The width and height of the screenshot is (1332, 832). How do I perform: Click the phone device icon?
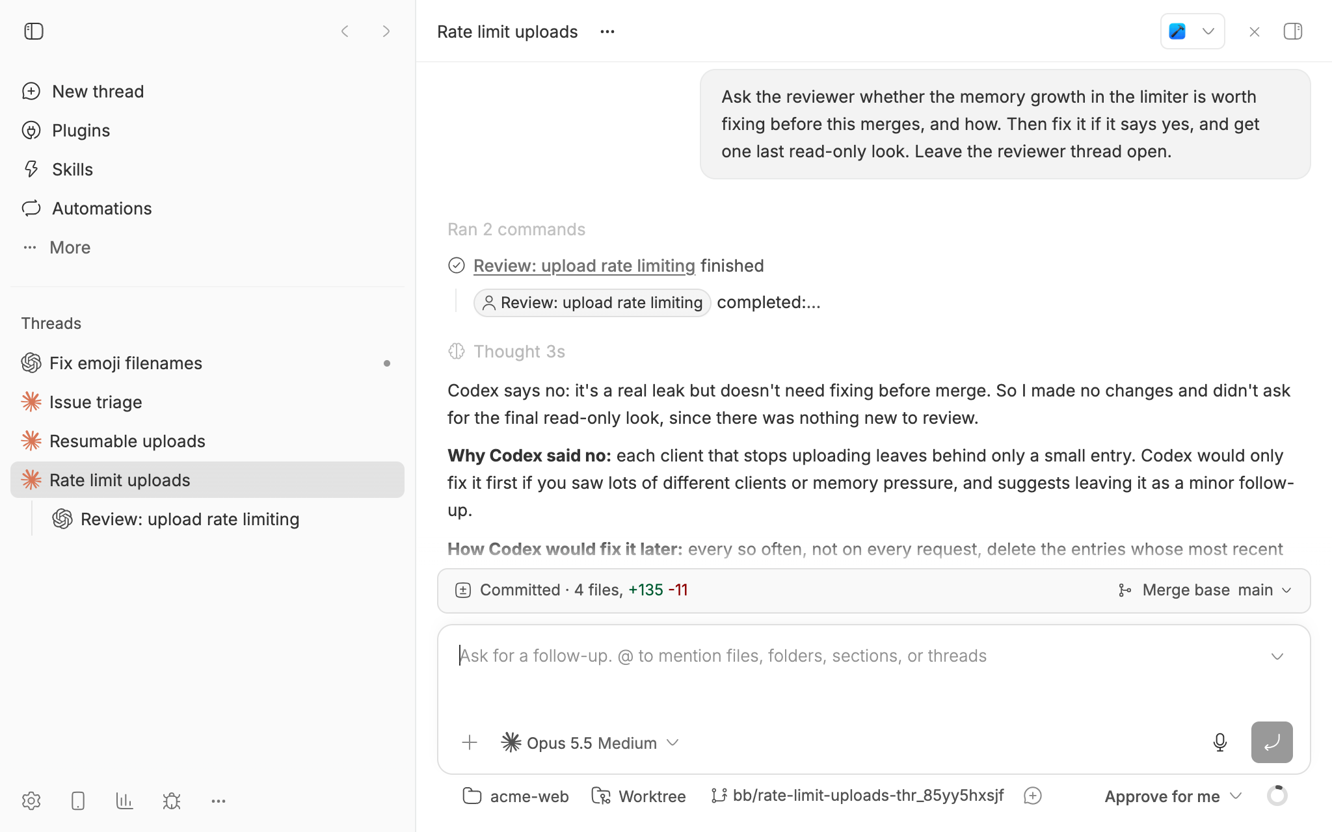(78, 801)
